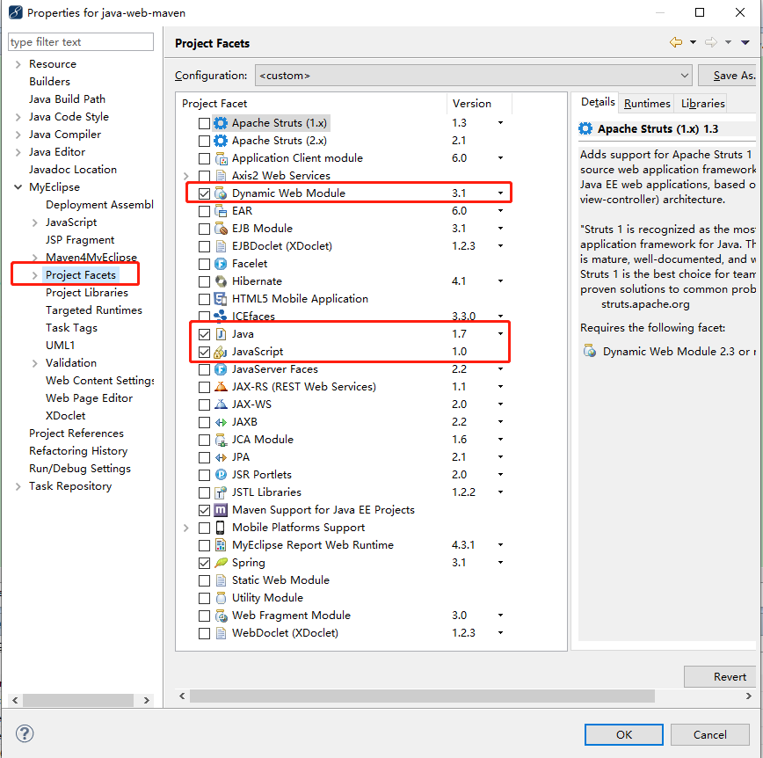Click the Cancel button
Screen dimensions: 763x758
(709, 734)
